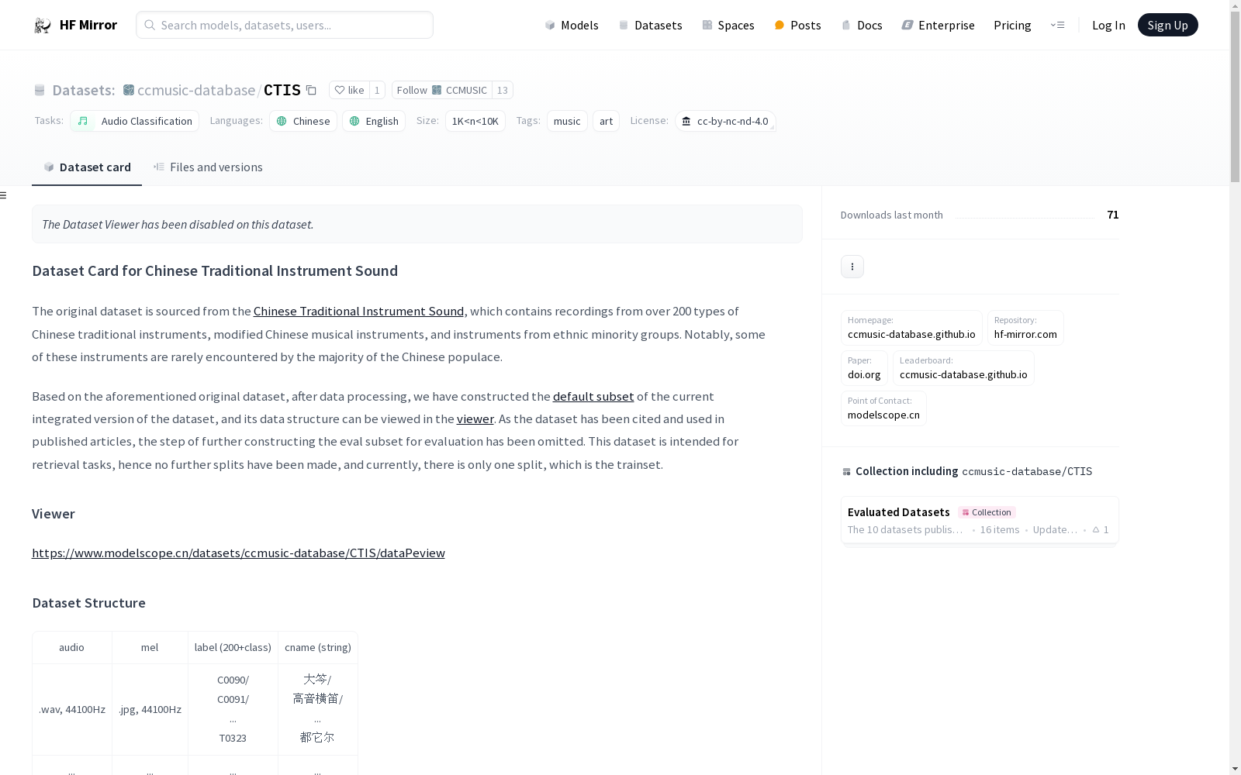Select the music tag
Screen dimensions: 1241x775
567,121
